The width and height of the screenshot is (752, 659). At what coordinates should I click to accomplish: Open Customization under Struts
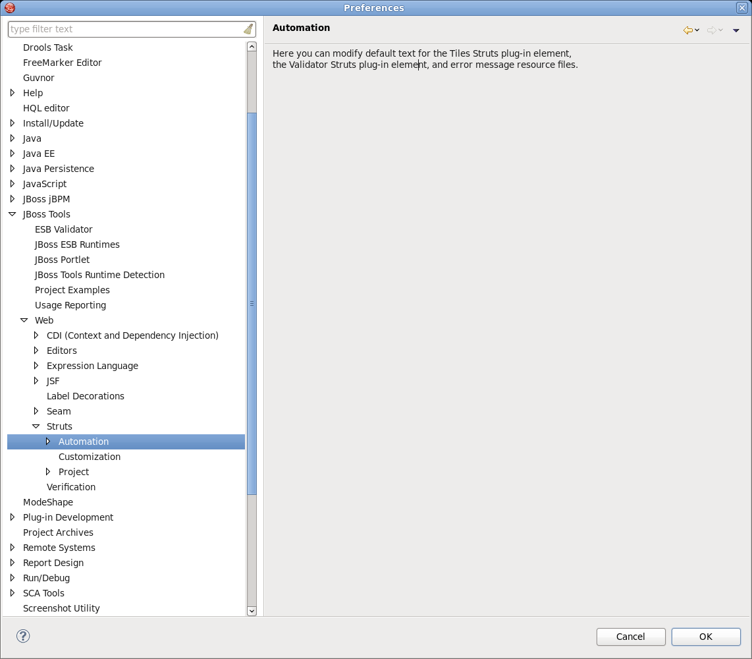tap(90, 457)
